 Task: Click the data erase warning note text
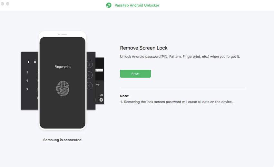(176, 102)
